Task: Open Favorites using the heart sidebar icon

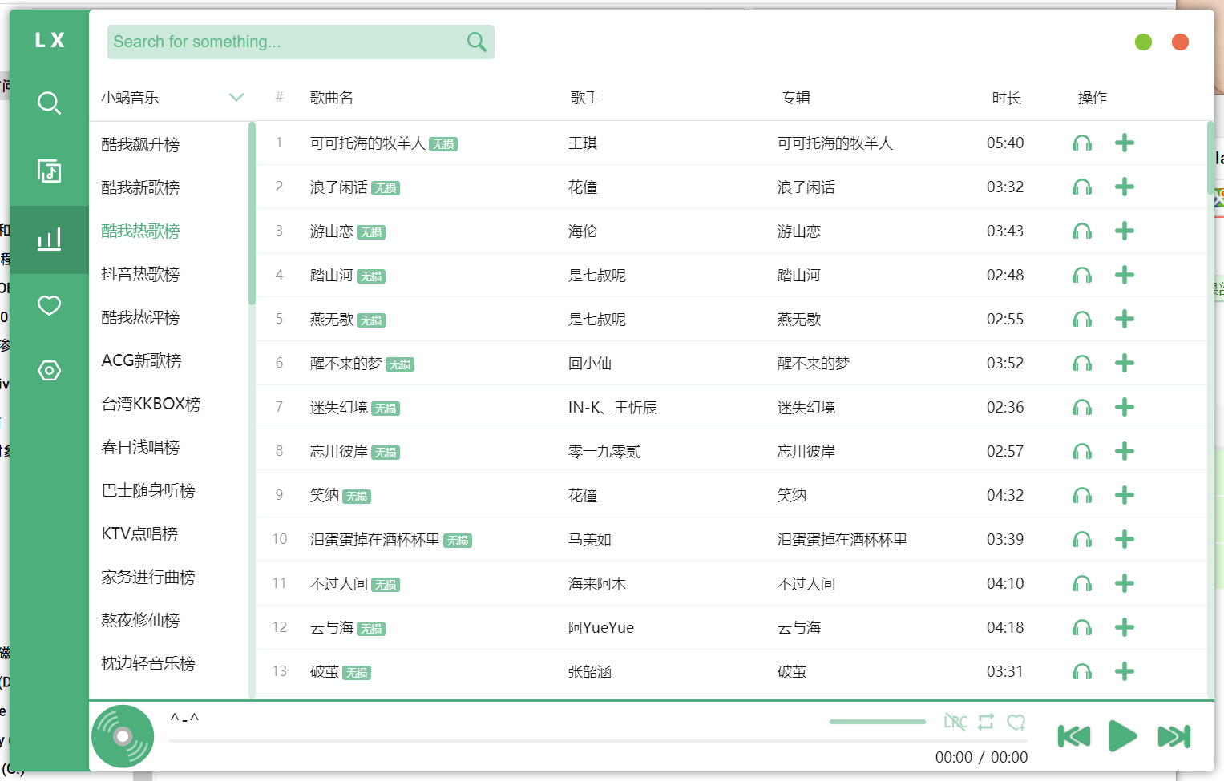Action: [x=49, y=306]
